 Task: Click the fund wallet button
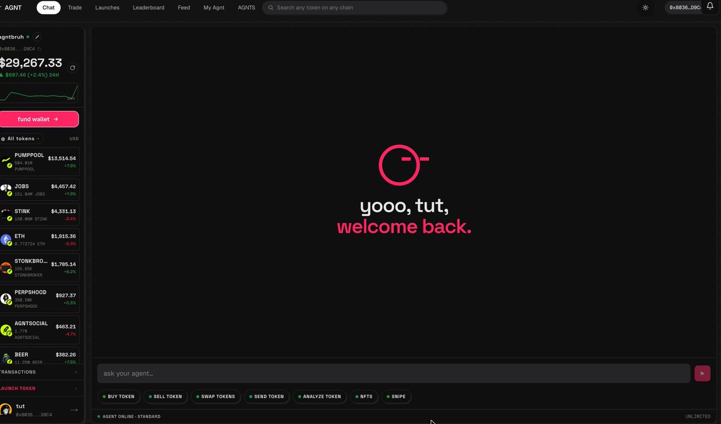[x=40, y=119]
